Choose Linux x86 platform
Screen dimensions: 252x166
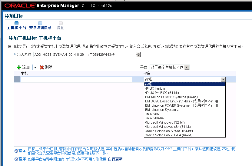185,114
